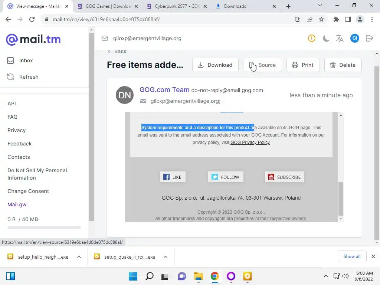Select the View message Mail.tm tab
The image size is (380, 285).
coord(37,6)
